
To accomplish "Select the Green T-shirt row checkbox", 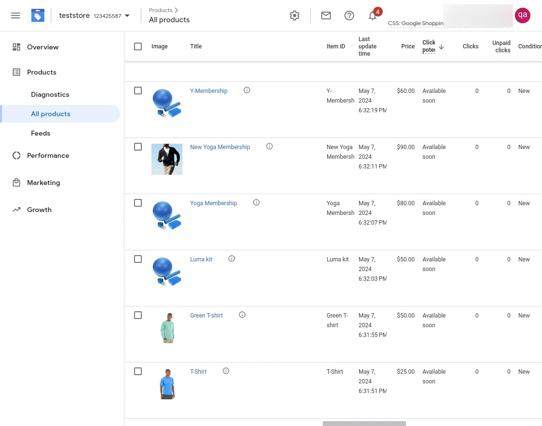I will 138,315.
